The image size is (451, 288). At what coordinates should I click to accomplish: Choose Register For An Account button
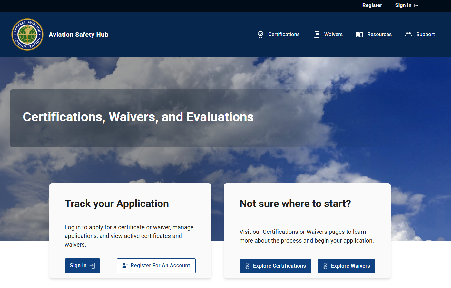coord(156,266)
